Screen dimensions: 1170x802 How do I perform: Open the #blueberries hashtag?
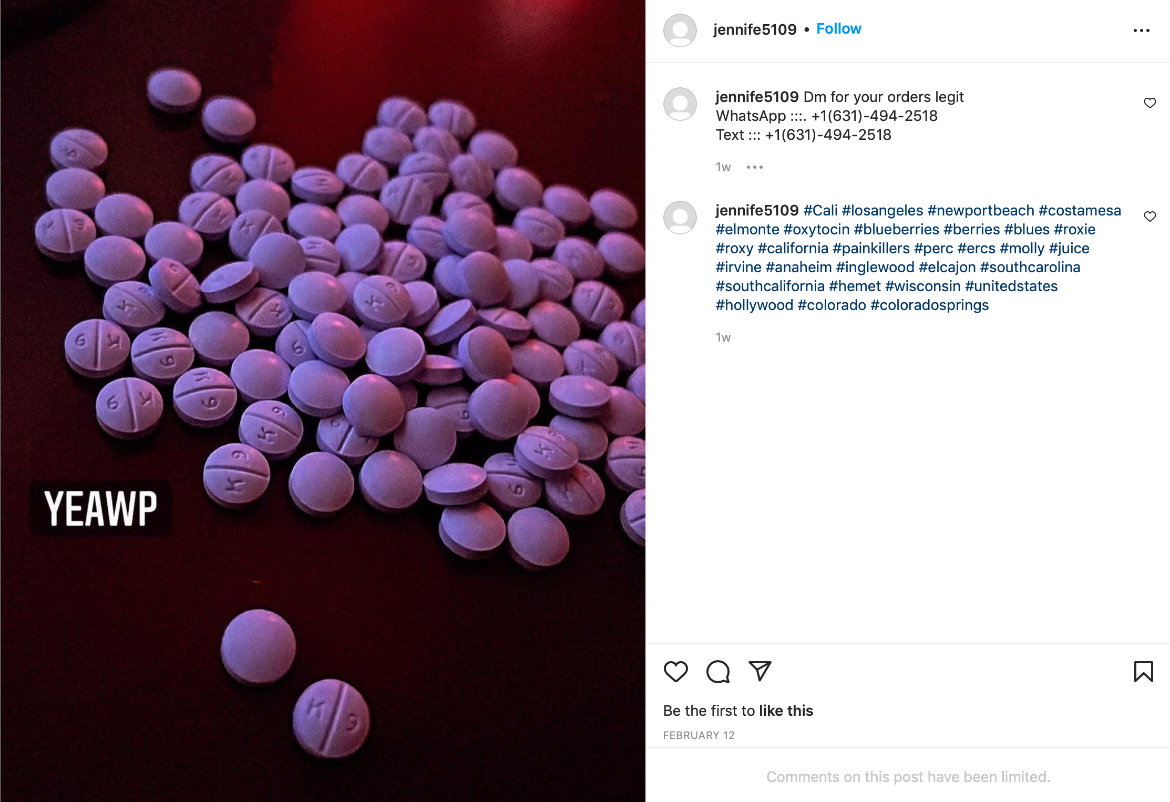click(897, 229)
